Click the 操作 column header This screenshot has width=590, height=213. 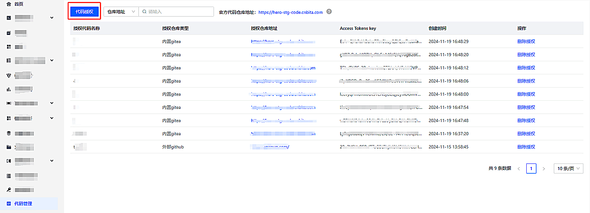(x=522, y=28)
